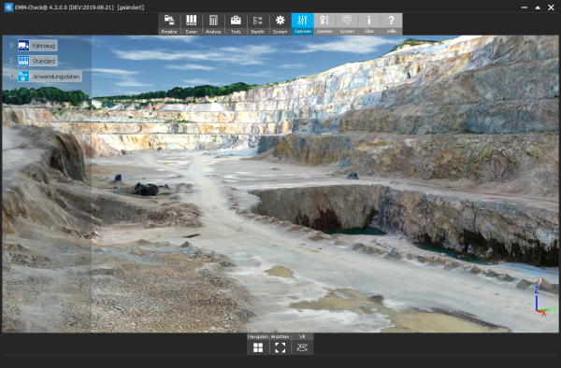This screenshot has width=561, height=368.
Task: Minimize the EMM-Check window
Action: tap(525, 7)
